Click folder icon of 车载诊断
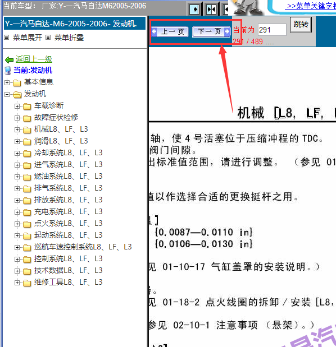336x347 pixels. tap(27, 107)
